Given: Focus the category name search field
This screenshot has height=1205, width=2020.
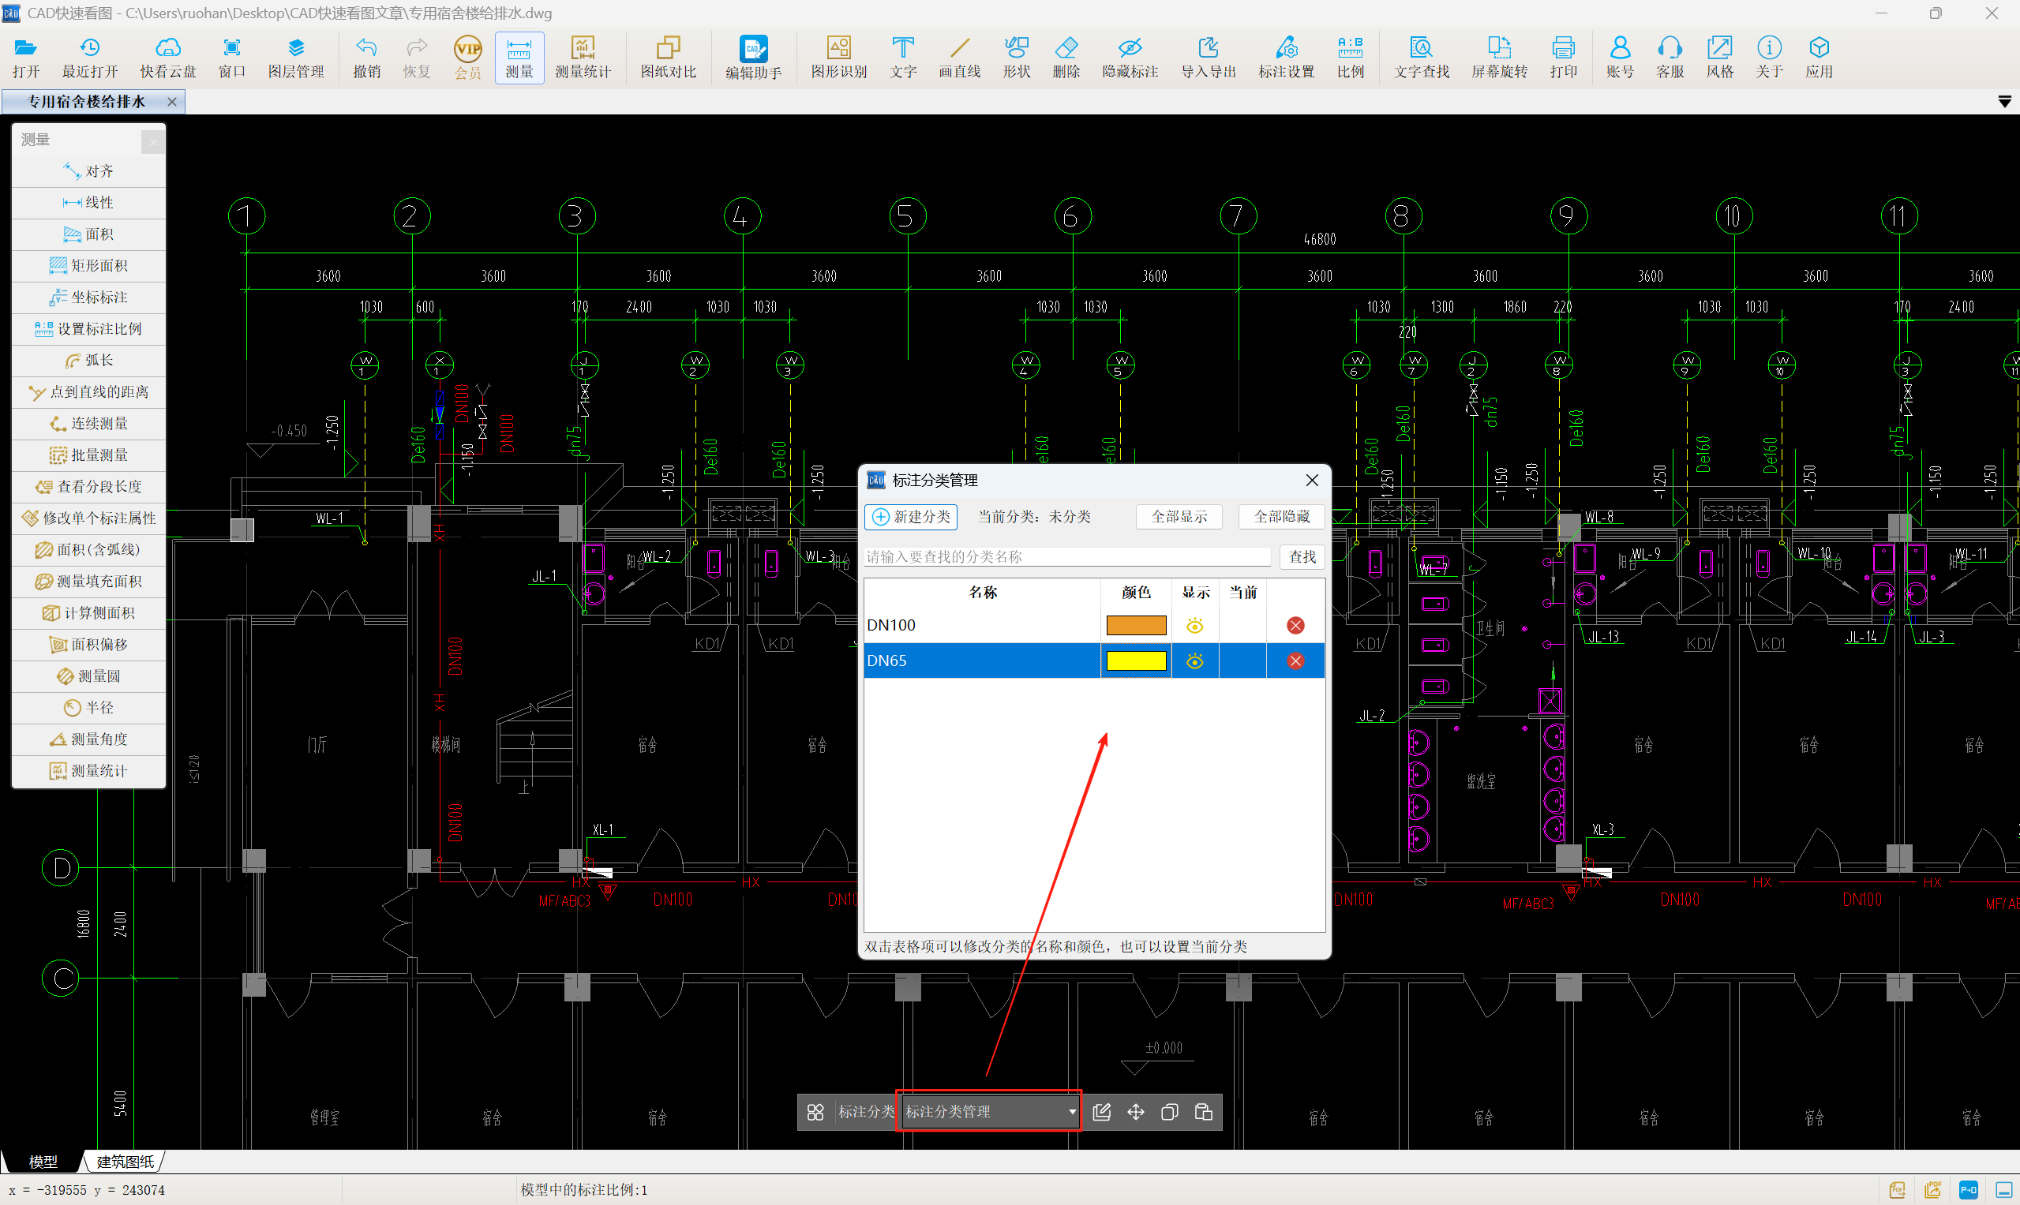Looking at the screenshot, I should 1066,556.
